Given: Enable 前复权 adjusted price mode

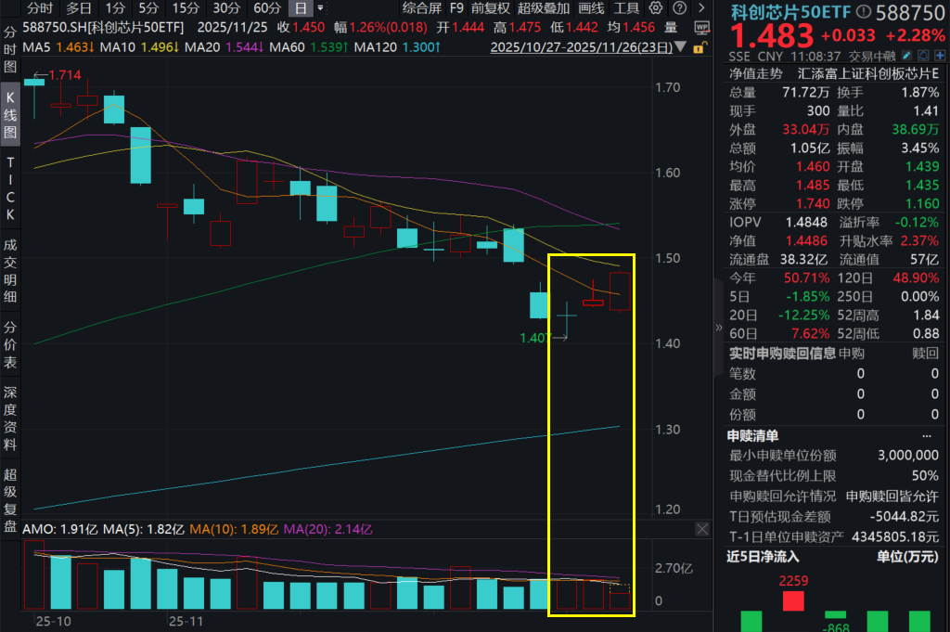Looking at the screenshot, I should tap(492, 7).
